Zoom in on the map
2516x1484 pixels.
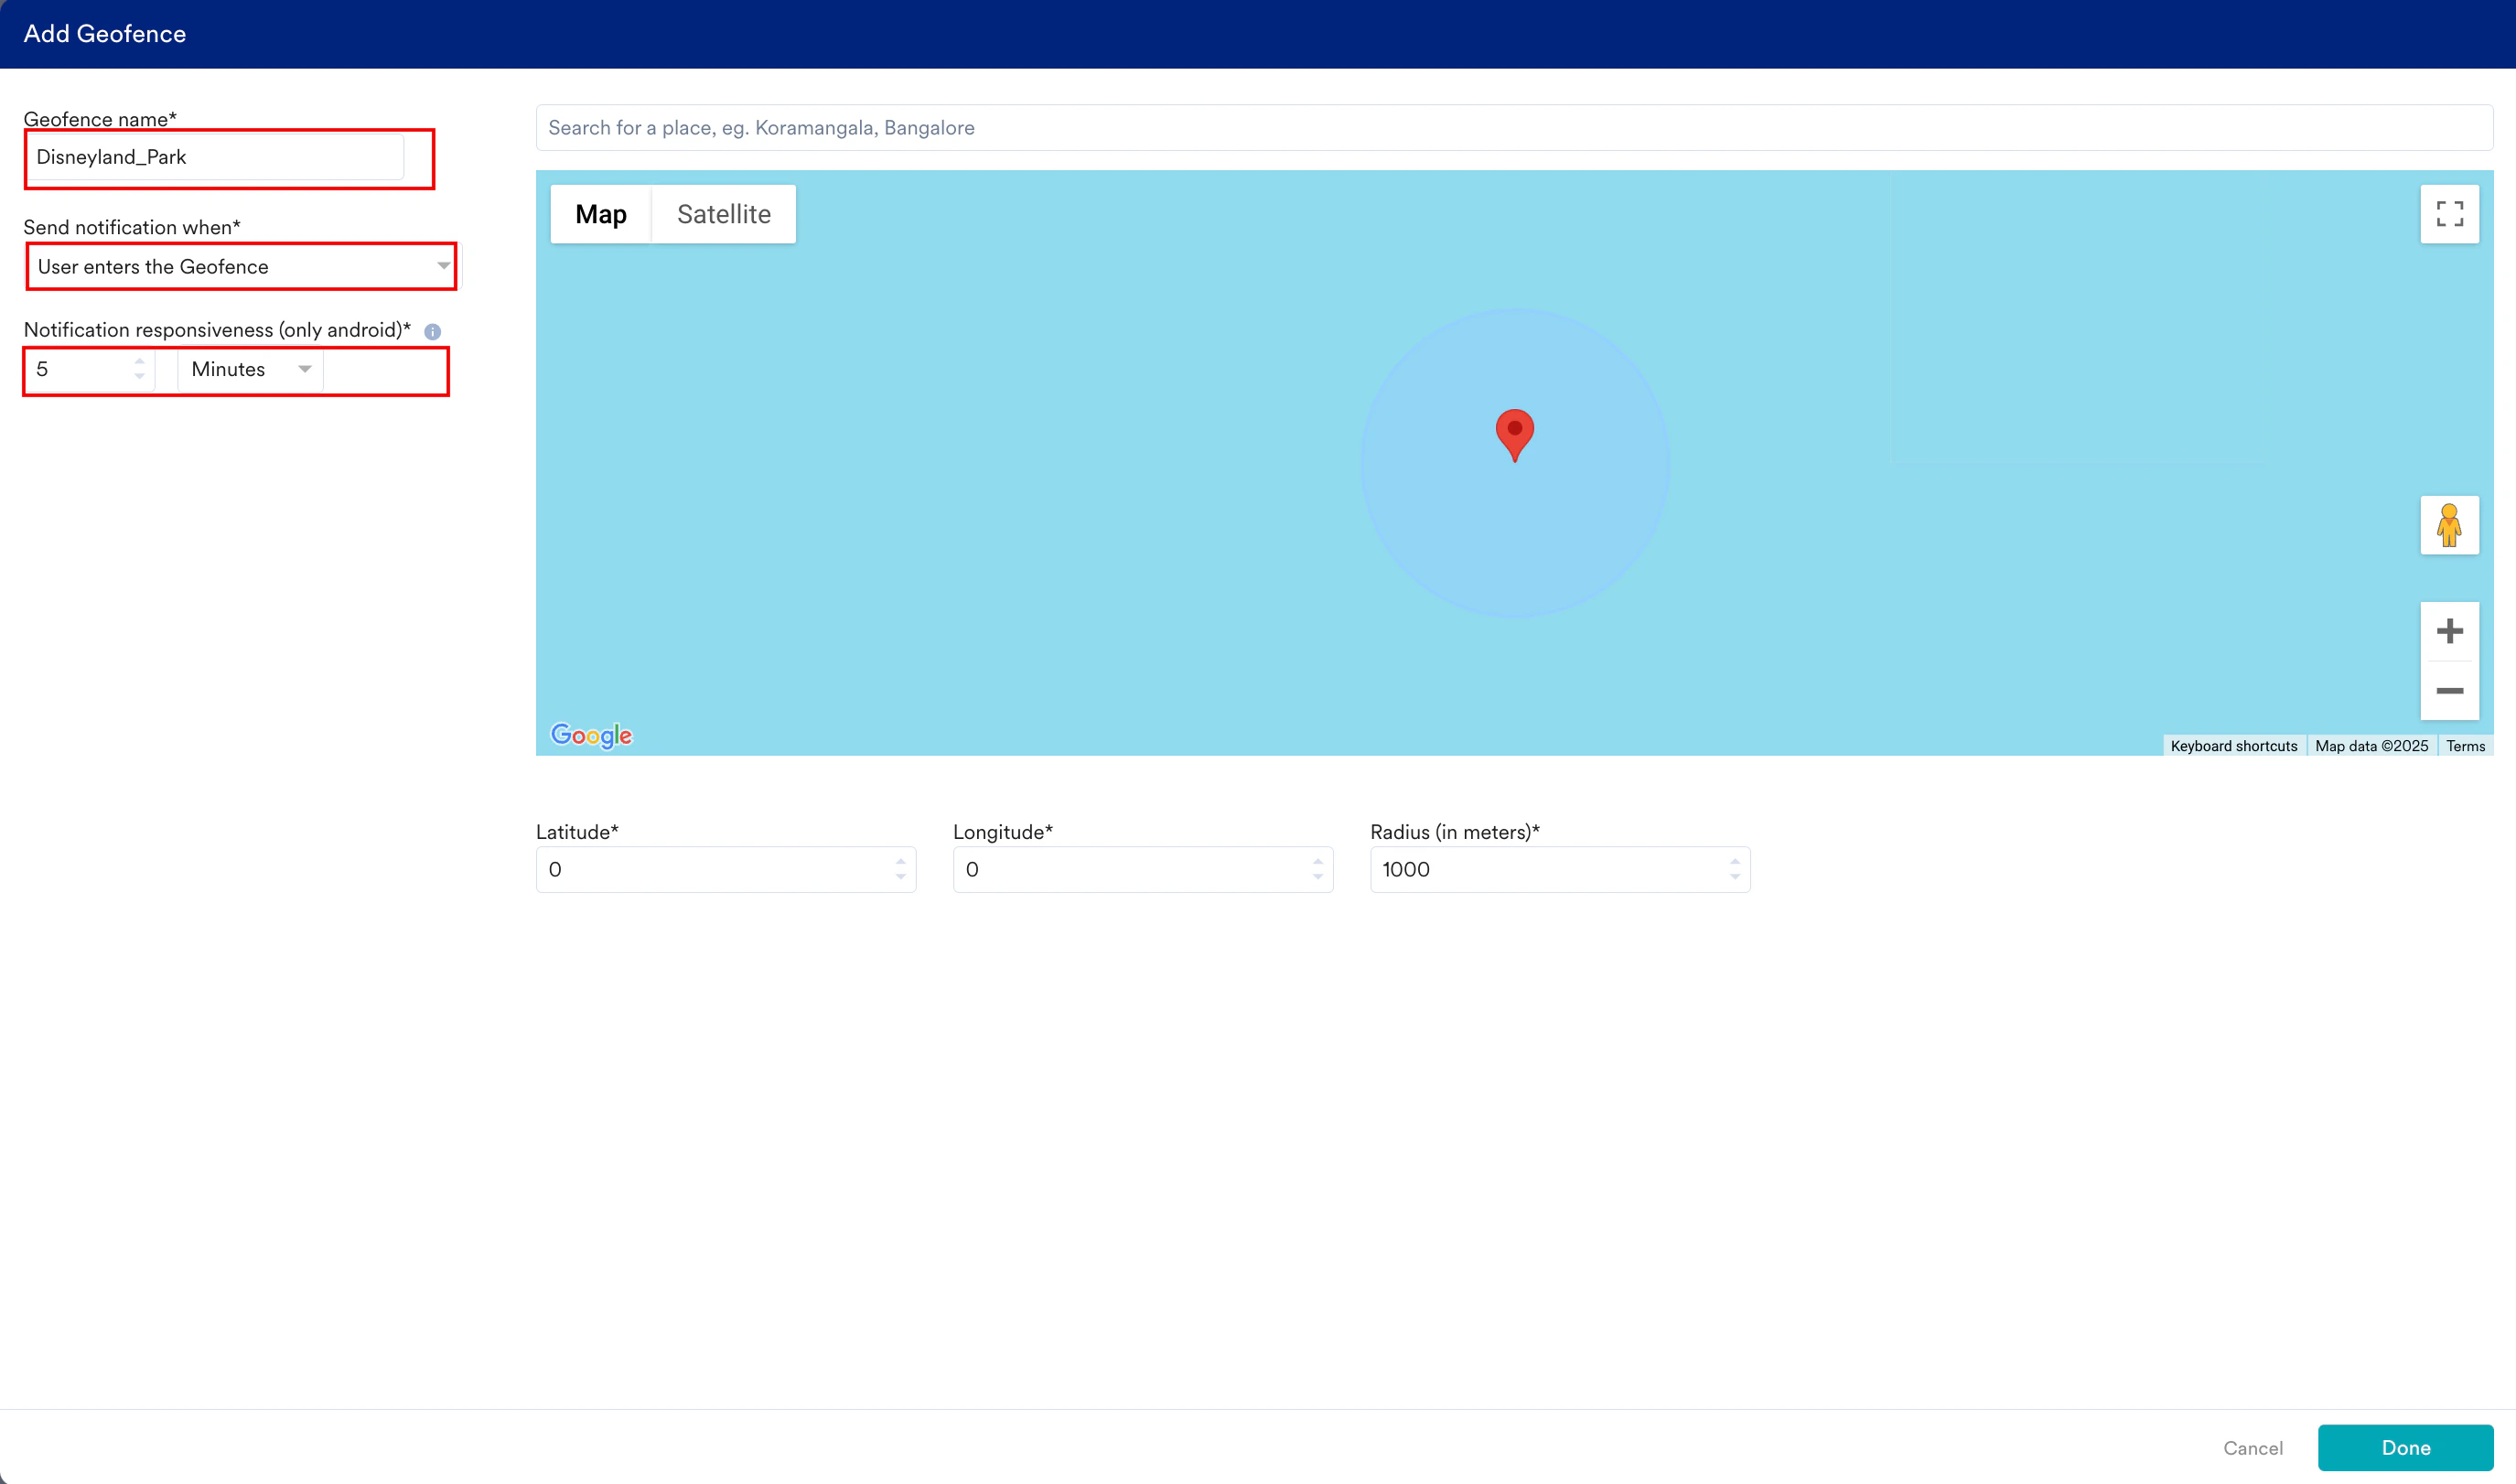click(2449, 631)
